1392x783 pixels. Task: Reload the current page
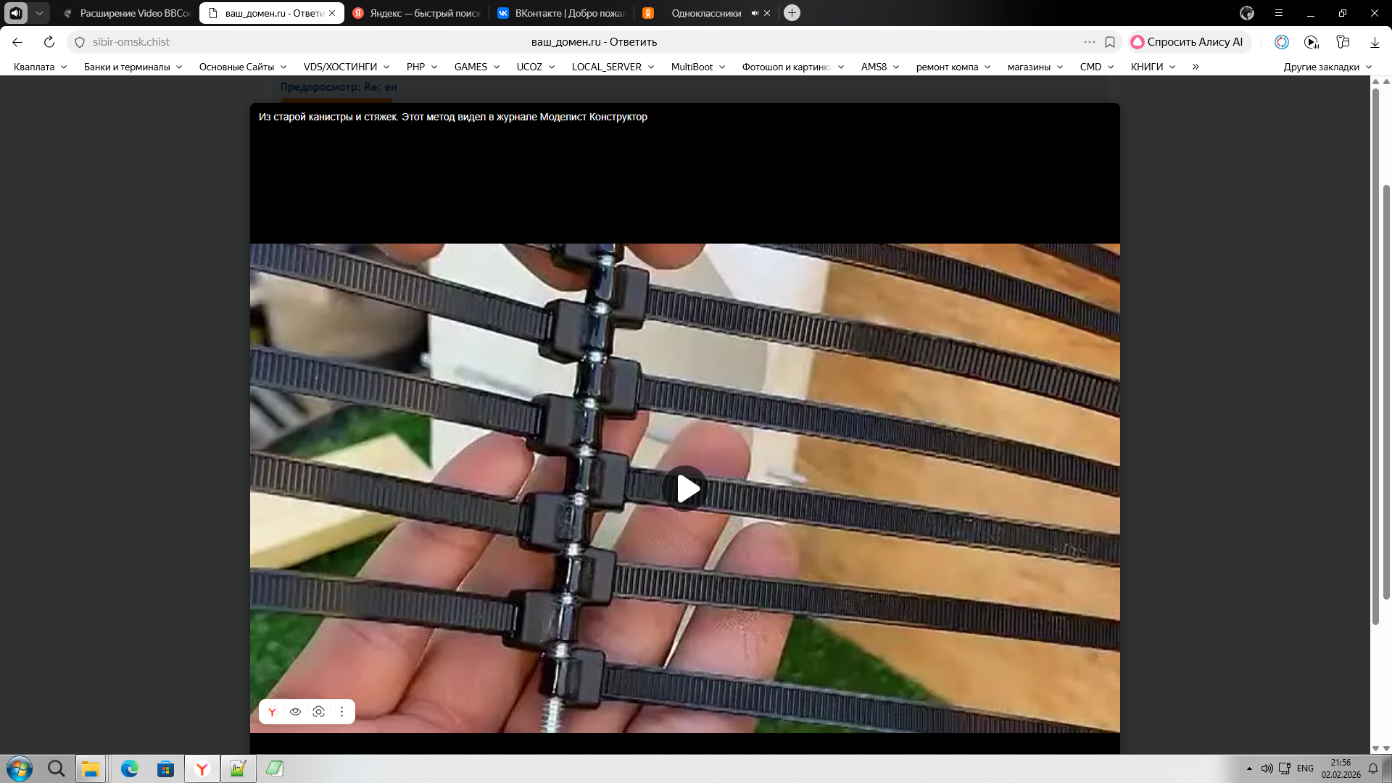(x=49, y=42)
